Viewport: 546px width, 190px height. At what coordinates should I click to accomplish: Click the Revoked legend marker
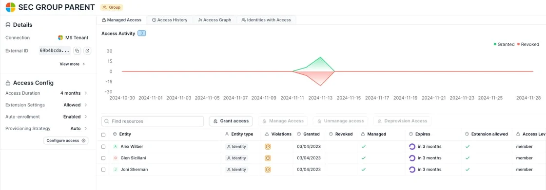point(519,44)
